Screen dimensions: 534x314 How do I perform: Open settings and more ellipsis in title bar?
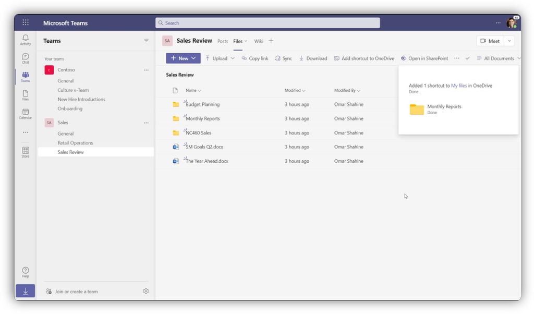tap(498, 23)
